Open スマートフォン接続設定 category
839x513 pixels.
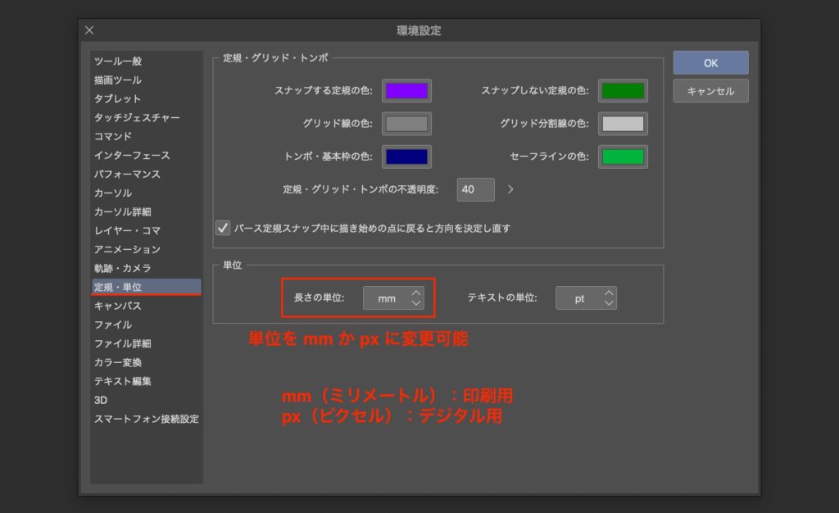tap(146, 419)
